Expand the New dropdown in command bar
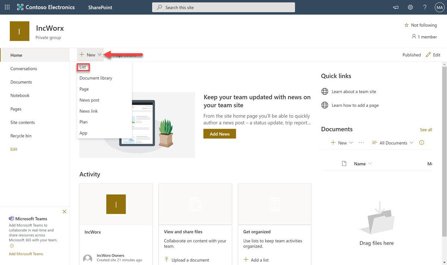Viewport: 447px width, 265px height. click(91, 55)
